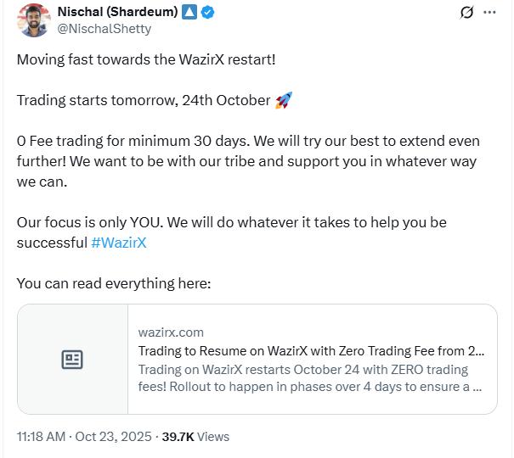Visit the wazirx.com domain in card

pyautogui.click(x=171, y=332)
